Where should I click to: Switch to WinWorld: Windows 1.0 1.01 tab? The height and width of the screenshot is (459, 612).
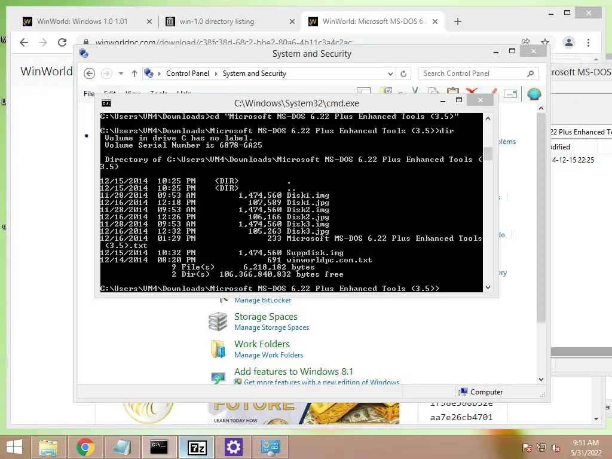tap(82, 22)
